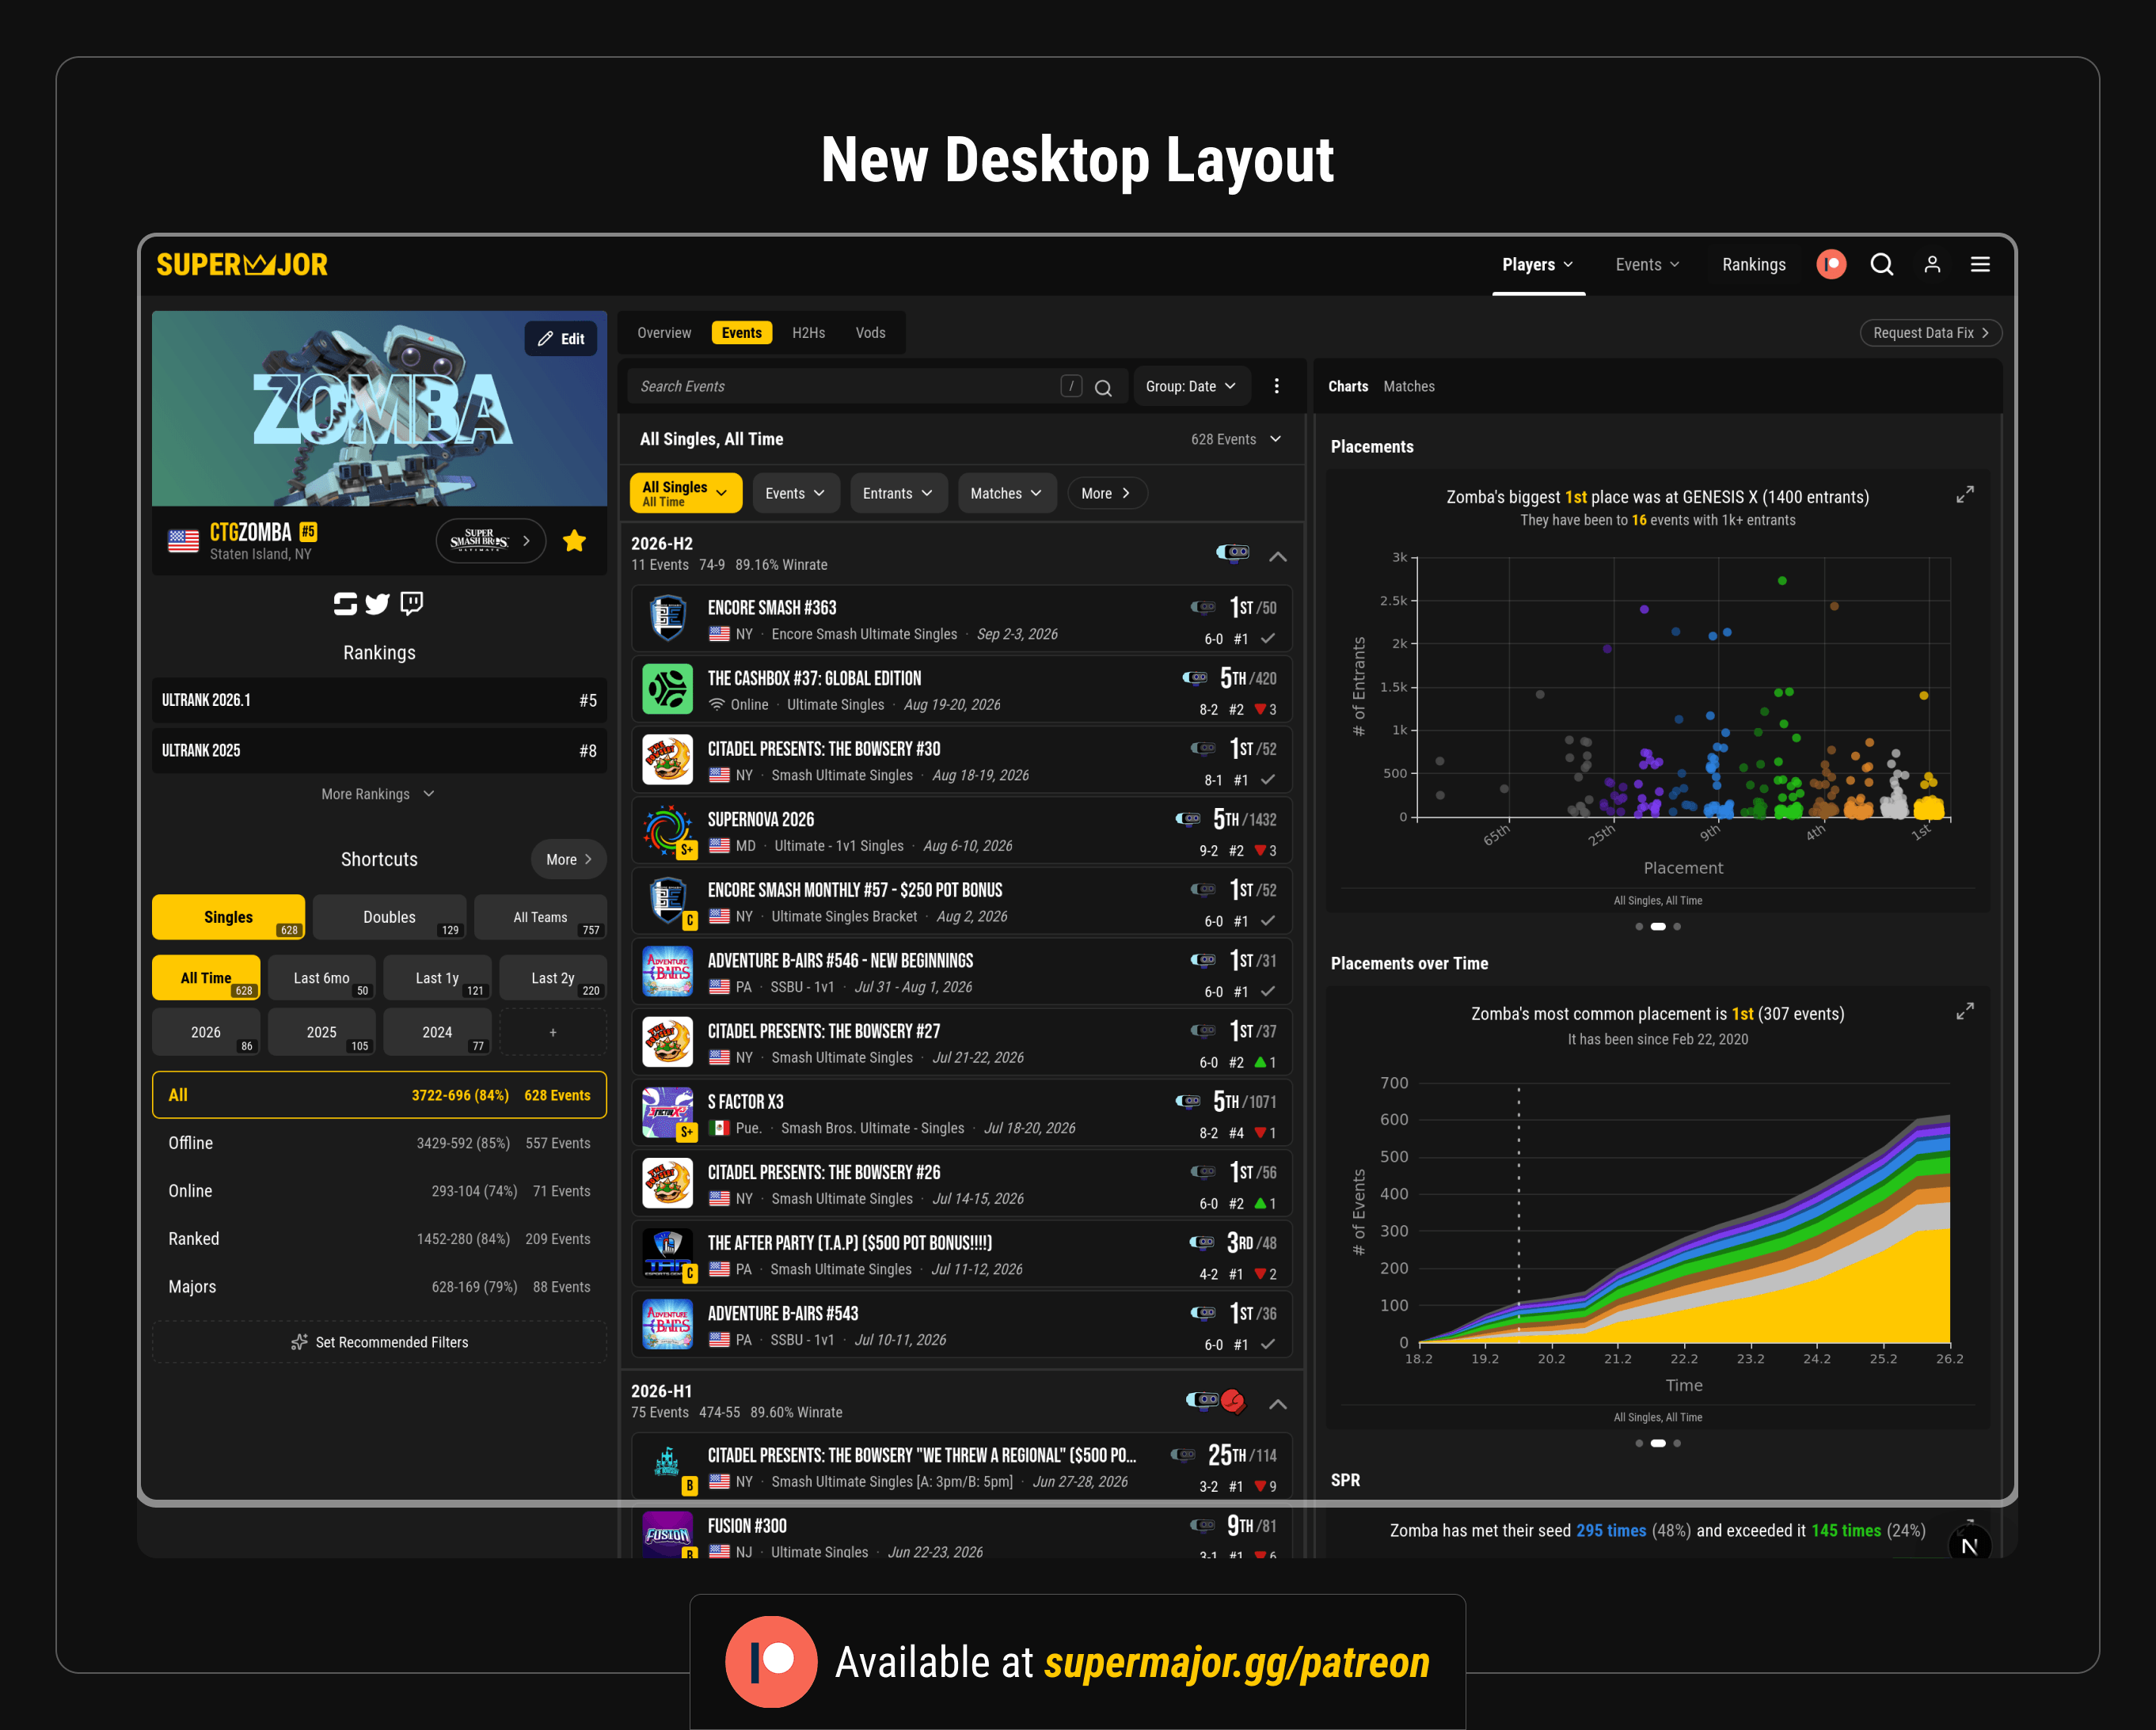The image size is (2156, 1730).
Task: Click Set Recommended Filters
Action: (379, 1342)
